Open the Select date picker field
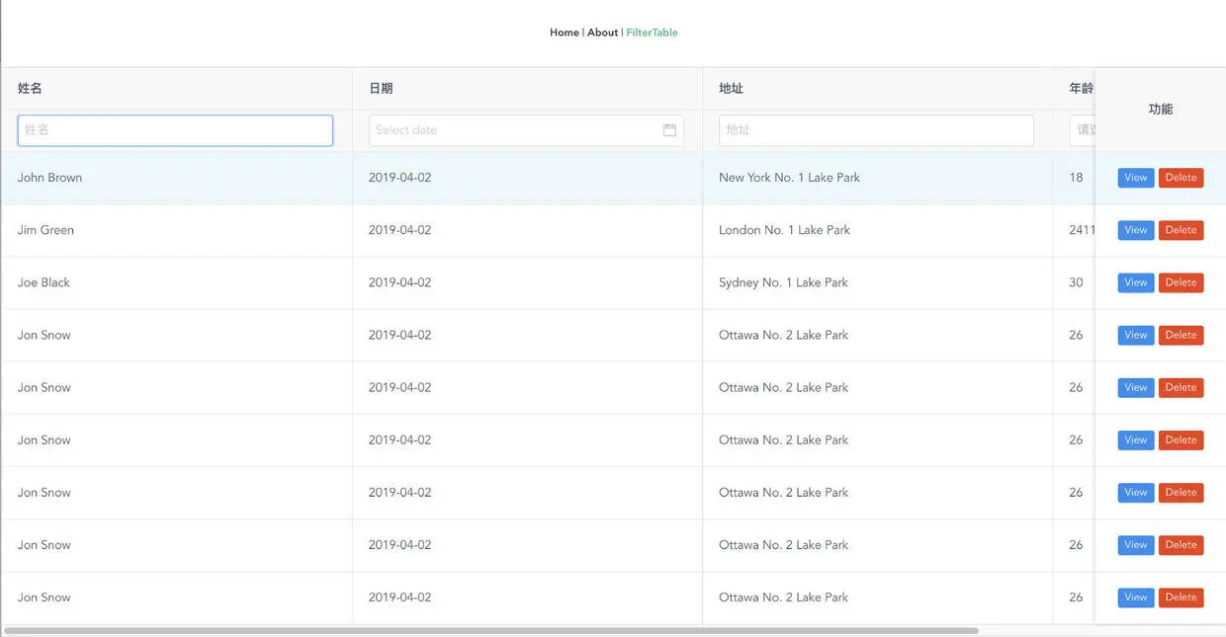The height and width of the screenshot is (637, 1226). click(x=526, y=130)
